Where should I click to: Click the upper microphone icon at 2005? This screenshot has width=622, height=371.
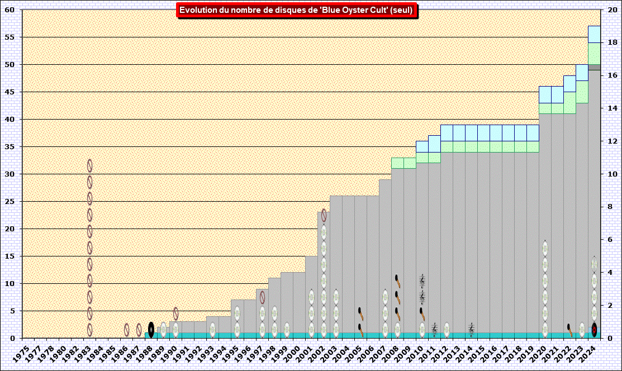(360, 313)
